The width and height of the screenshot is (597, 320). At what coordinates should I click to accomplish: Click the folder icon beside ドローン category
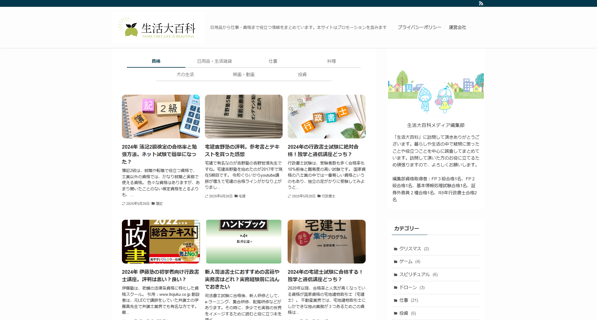[x=396, y=288]
